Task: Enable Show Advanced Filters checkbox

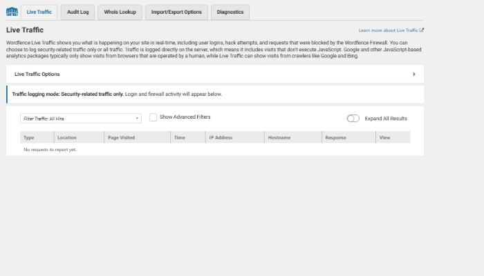Action: point(153,117)
